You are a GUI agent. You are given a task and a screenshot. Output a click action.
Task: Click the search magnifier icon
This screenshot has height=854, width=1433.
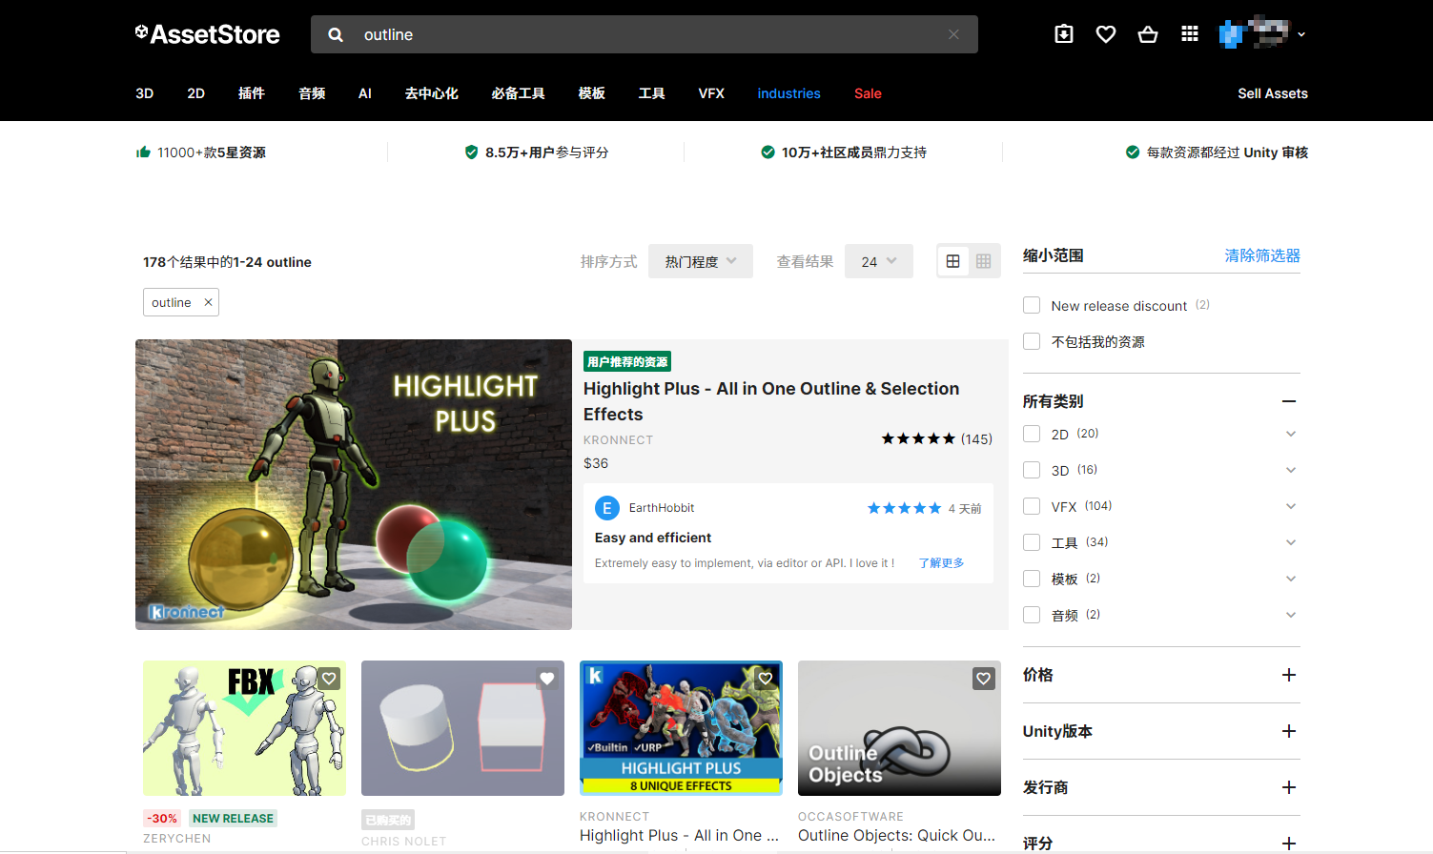coord(336,34)
